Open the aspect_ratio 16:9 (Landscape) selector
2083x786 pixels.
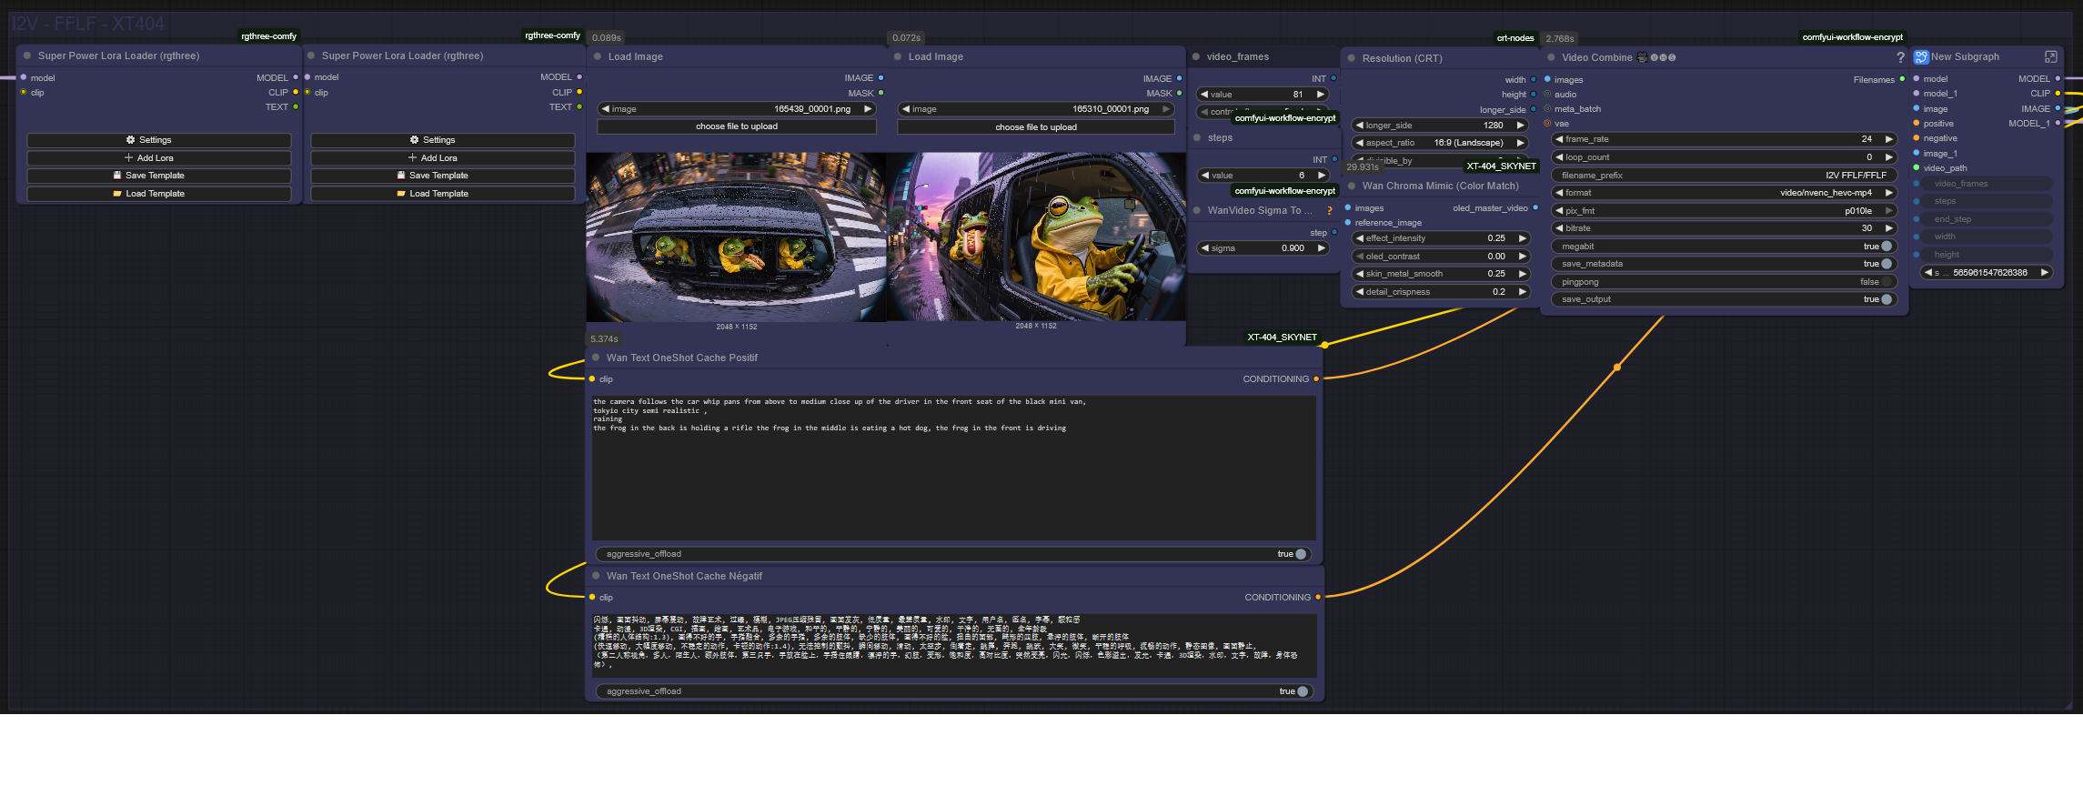[x=1439, y=143]
